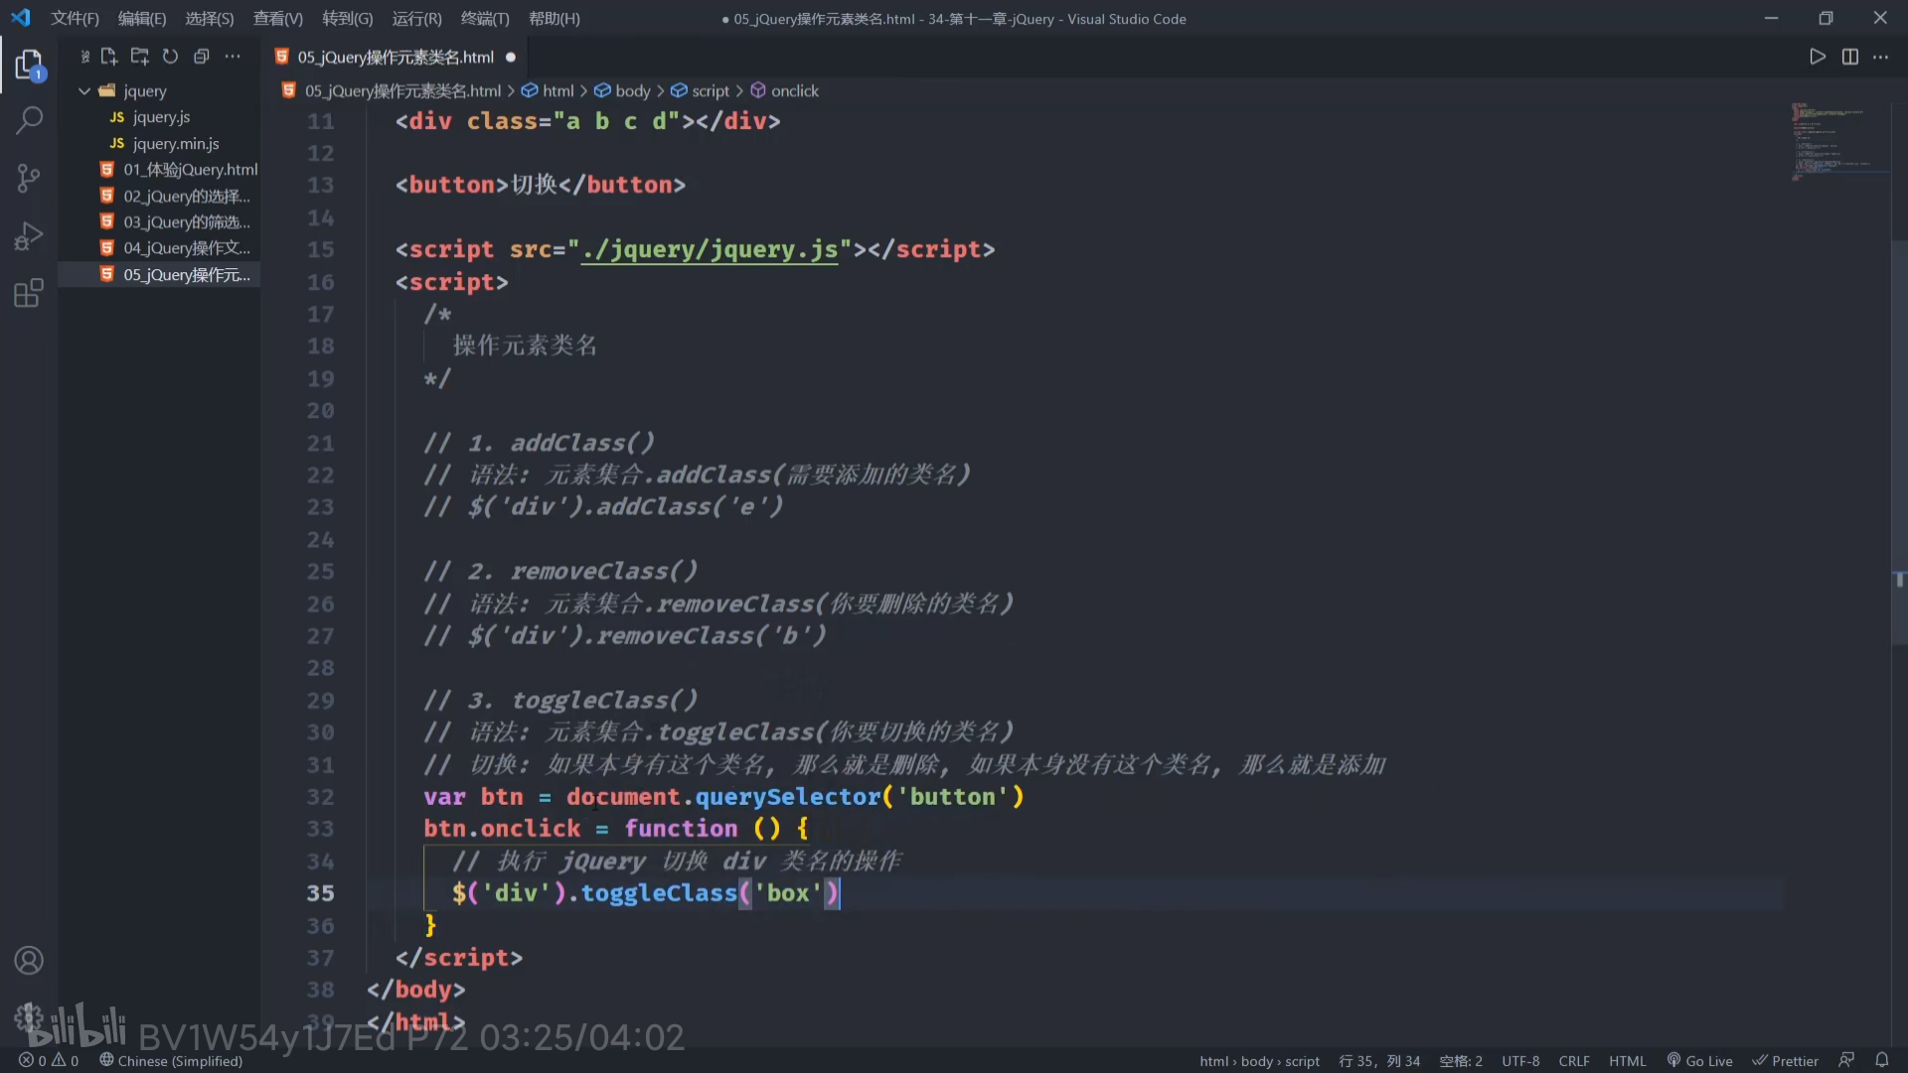Open the Extensions view
Viewport: 1908px width, 1073px height.
click(x=29, y=293)
